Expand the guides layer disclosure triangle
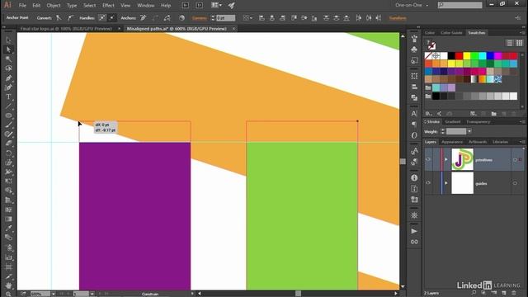The width and height of the screenshot is (528, 297). [446, 183]
